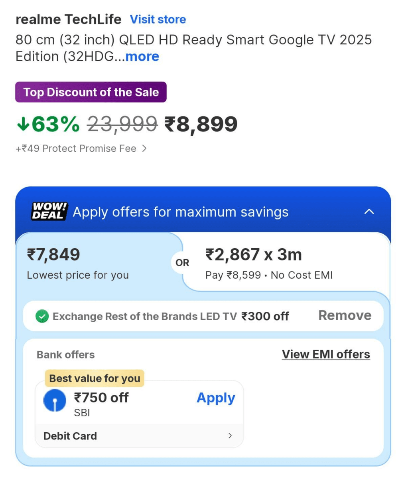This screenshot has width=406, height=479.
Task: Open View EMI offers link
Action: pyautogui.click(x=326, y=354)
